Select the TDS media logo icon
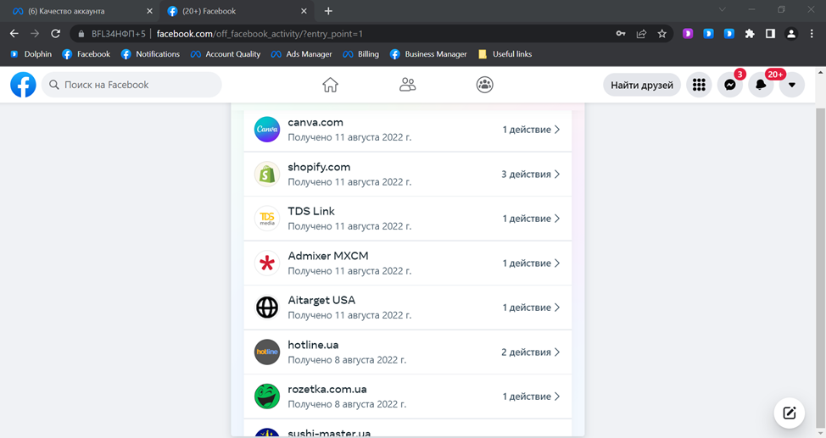This screenshot has height=438, width=826. click(x=267, y=219)
